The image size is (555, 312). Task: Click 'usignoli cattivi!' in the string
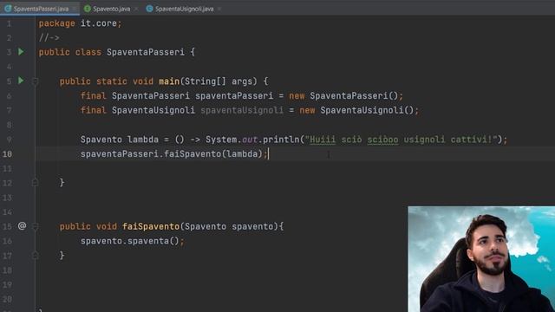(447, 140)
